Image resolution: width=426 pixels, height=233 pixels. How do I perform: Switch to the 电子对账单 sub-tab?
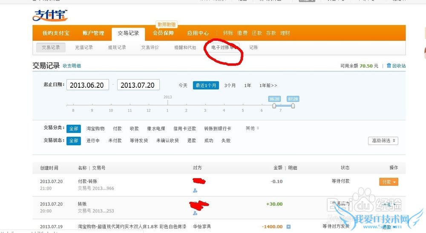222,48
